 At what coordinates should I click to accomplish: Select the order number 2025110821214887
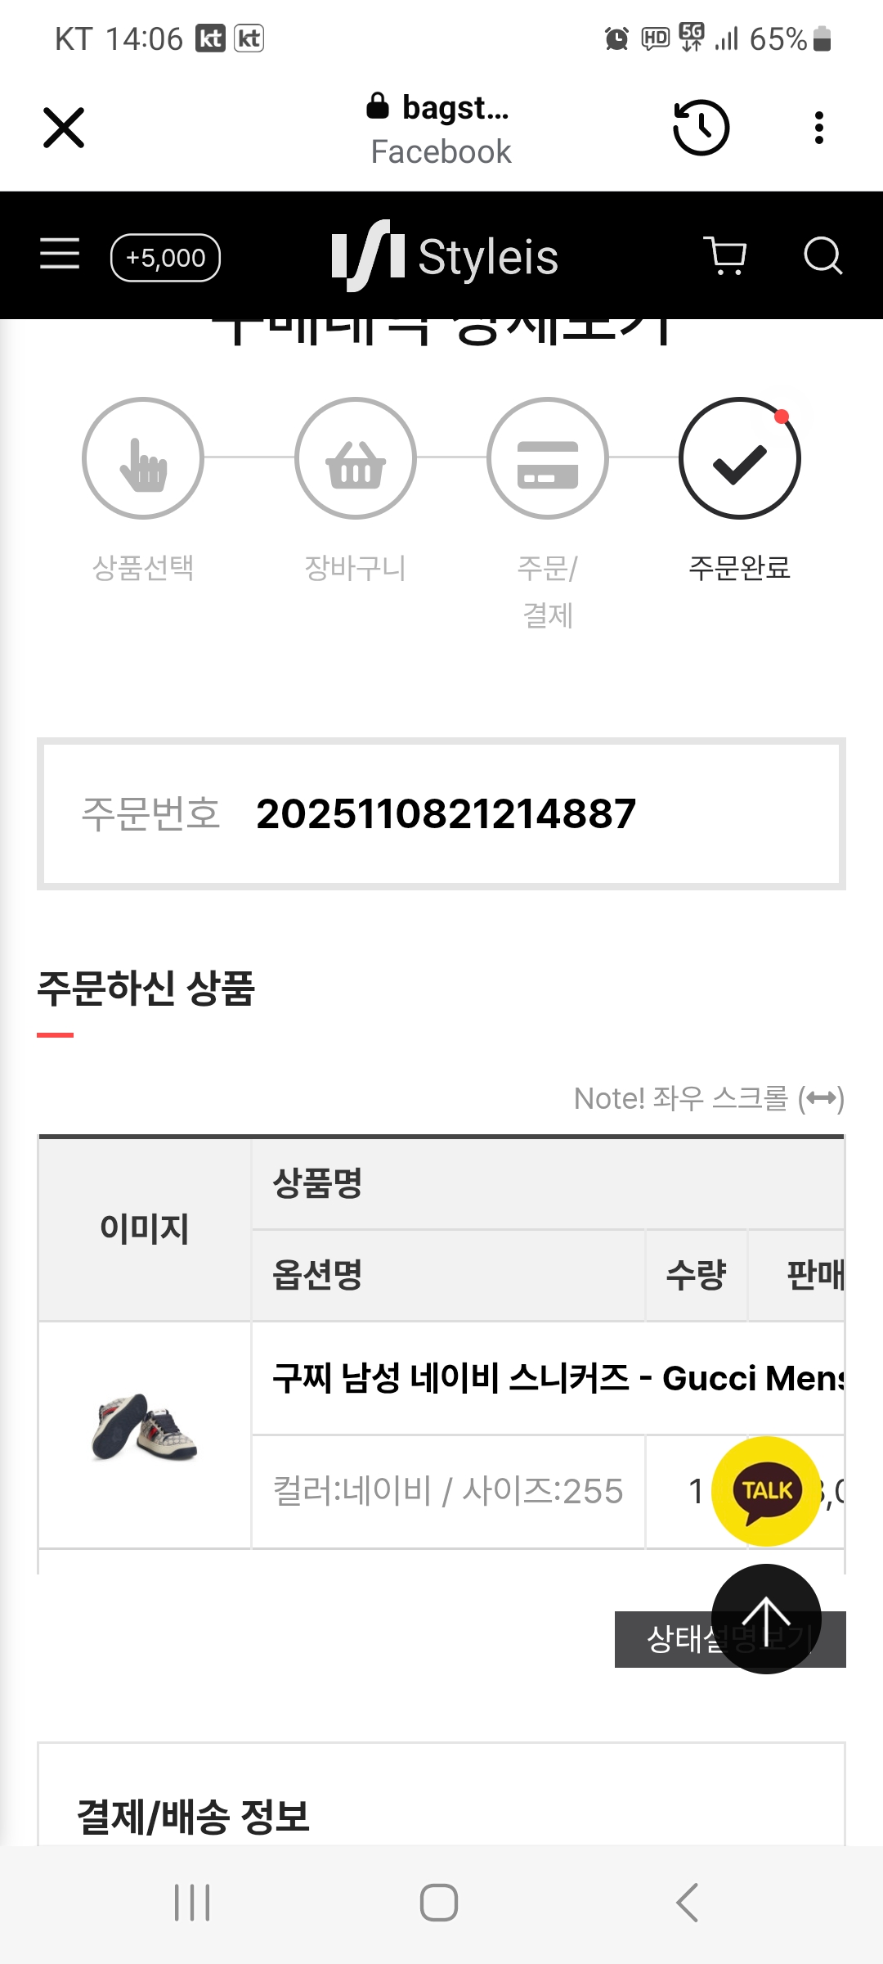pos(446,814)
